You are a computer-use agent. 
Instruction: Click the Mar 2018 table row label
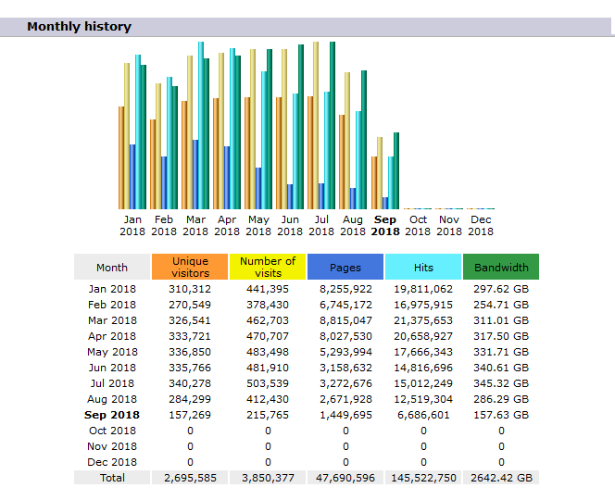pyautogui.click(x=112, y=320)
